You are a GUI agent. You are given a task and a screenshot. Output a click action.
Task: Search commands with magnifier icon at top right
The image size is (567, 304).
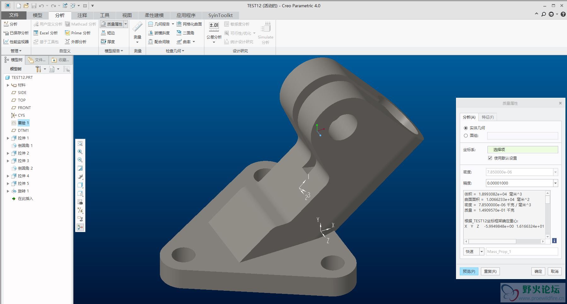point(543,14)
